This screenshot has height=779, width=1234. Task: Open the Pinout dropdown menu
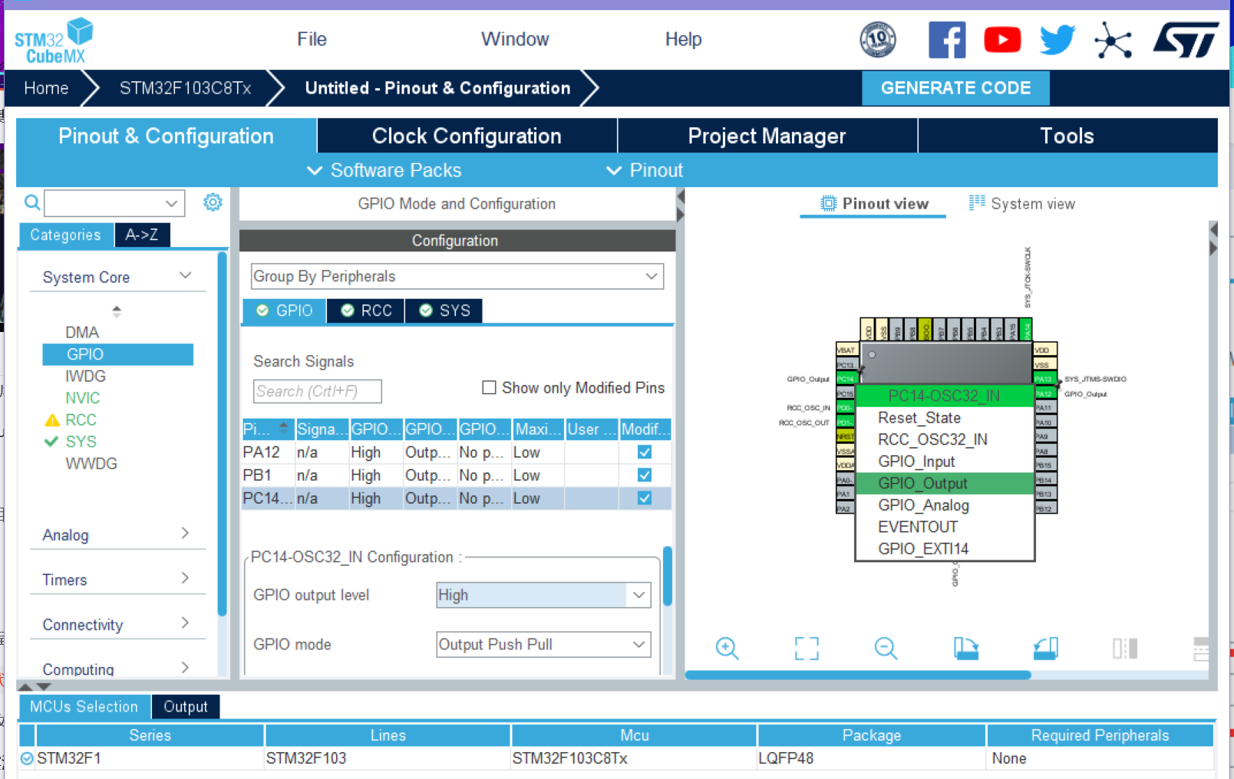tap(645, 170)
